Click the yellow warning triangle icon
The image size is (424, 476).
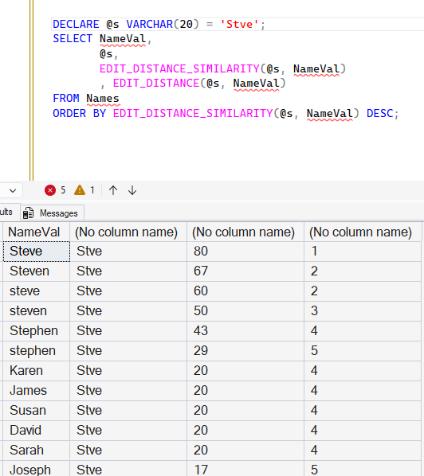click(80, 190)
